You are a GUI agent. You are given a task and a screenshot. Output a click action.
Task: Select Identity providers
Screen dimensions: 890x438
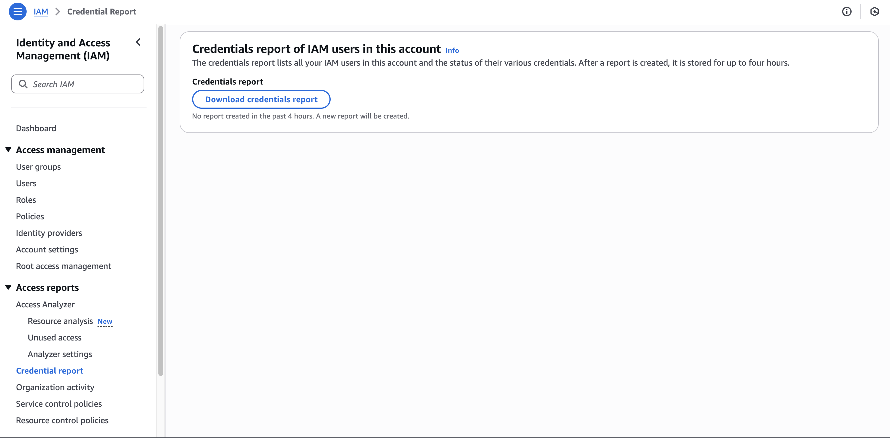pyautogui.click(x=49, y=233)
